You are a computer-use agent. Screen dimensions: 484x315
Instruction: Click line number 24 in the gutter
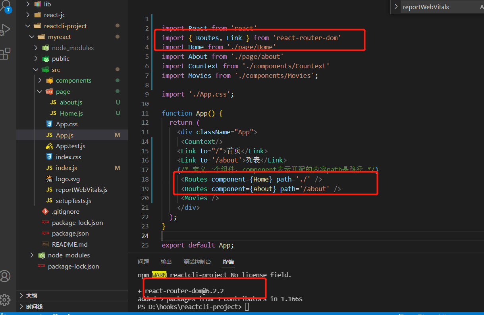pyautogui.click(x=145, y=236)
